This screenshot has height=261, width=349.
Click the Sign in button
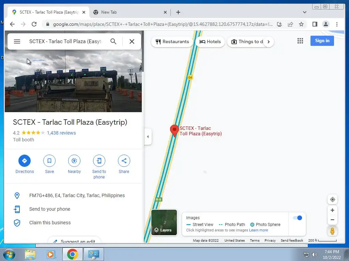tap(322, 41)
